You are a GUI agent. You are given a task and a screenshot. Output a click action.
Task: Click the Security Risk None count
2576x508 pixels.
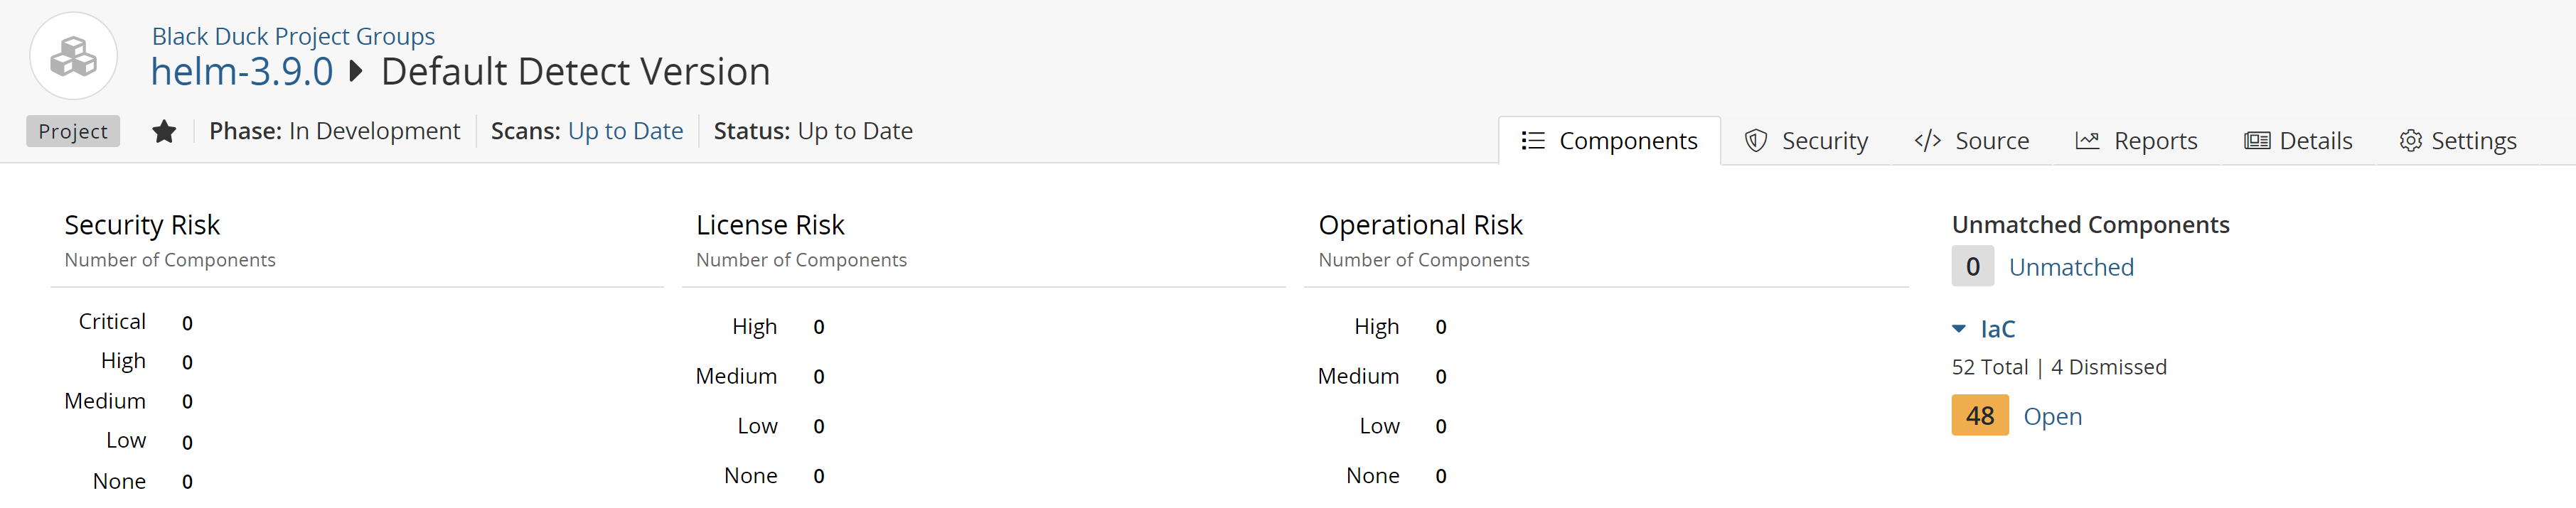tap(187, 482)
